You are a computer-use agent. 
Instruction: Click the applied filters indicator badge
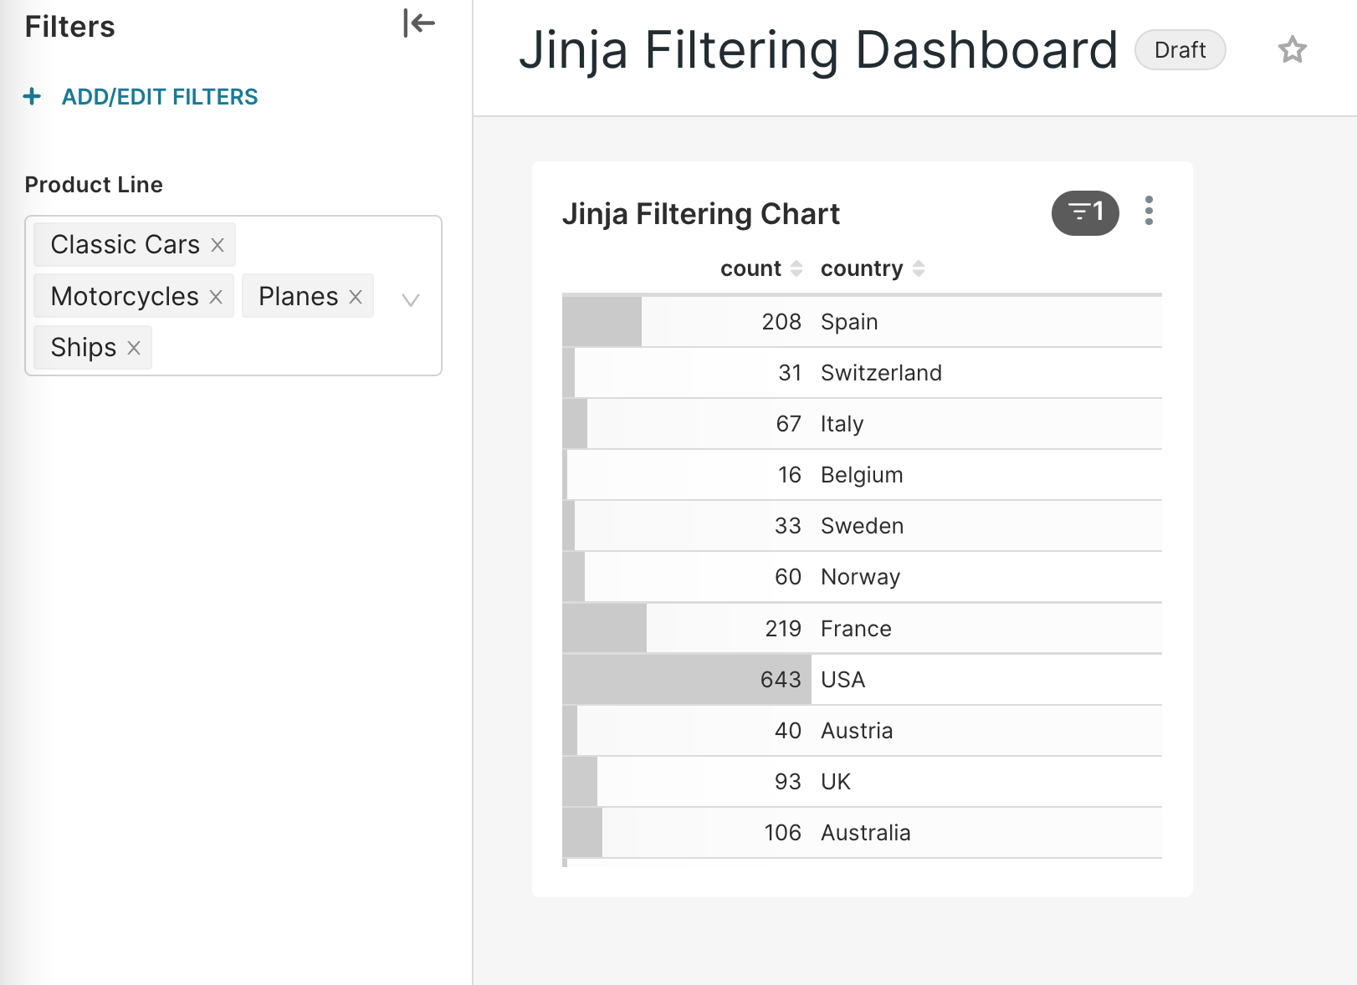click(x=1085, y=213)
